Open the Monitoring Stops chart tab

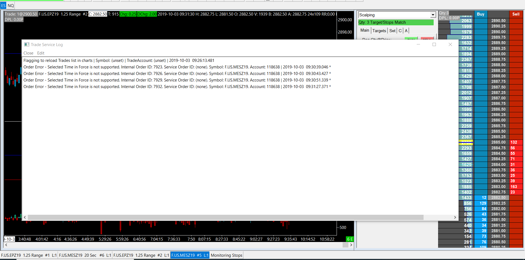(226, 255)
